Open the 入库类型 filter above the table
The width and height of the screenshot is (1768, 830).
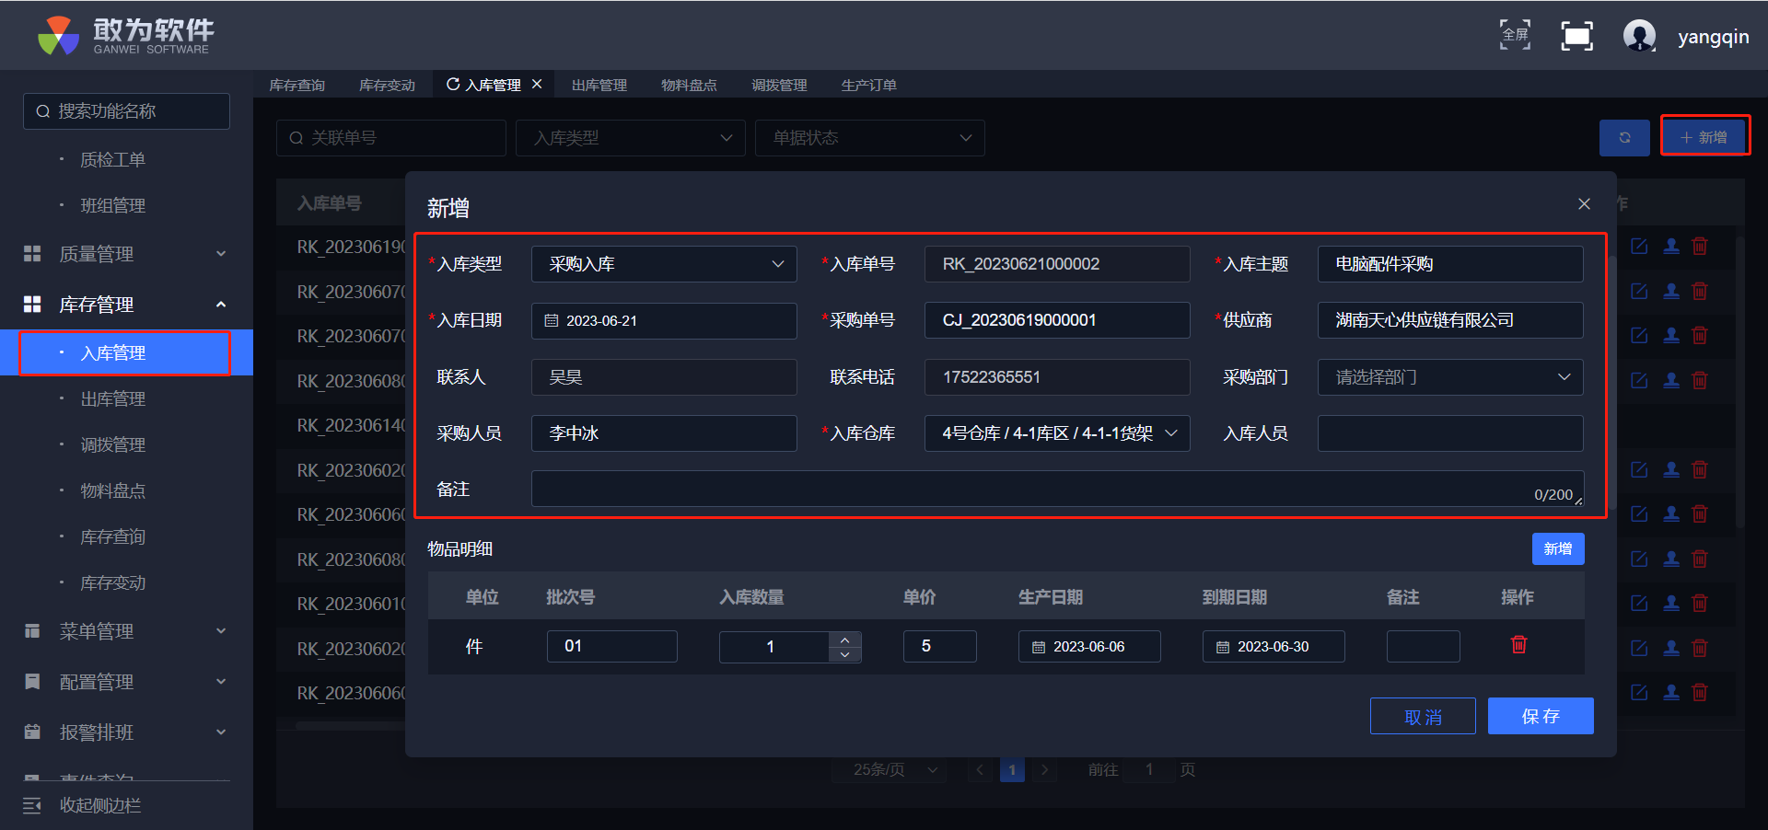click(631, 138)
